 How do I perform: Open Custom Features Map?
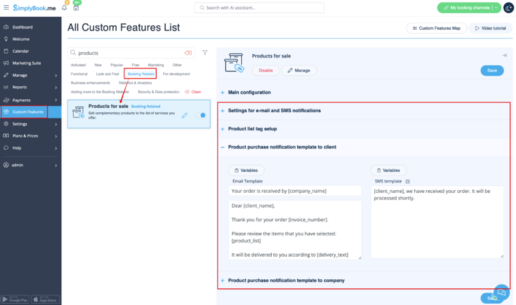pos(437,28)
